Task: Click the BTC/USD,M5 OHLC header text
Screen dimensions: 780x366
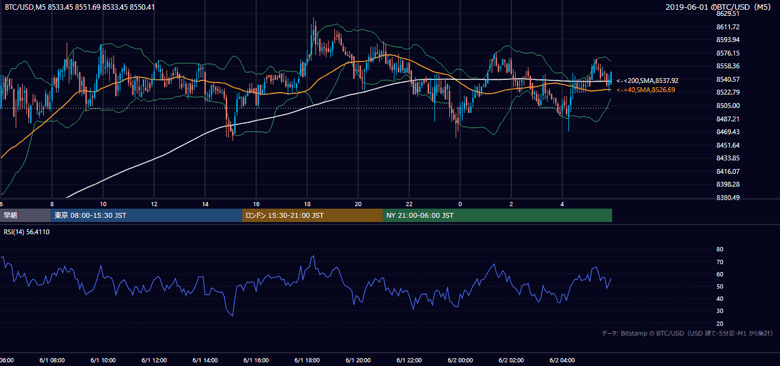Action: tap(80, 7)
